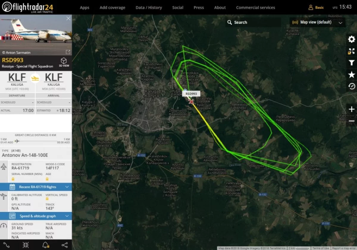Open the Map view (default) dropdown
Viewport: 357px width, 250px height.
tap(317, 22)
